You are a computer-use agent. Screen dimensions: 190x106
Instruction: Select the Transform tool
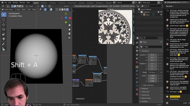pyautogui.click(x=4, y=39)
